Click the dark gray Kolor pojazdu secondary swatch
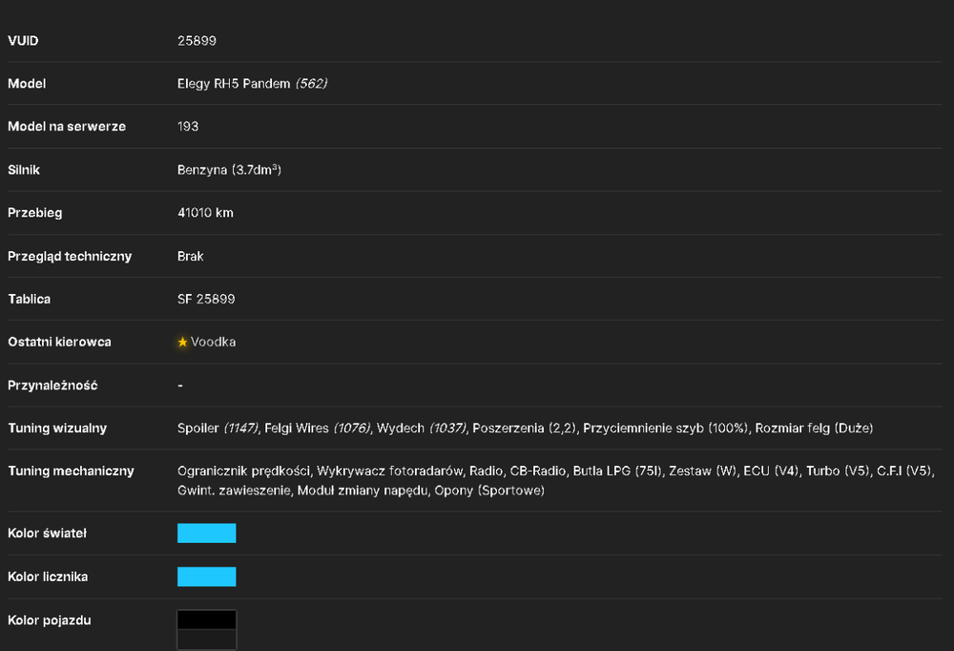954x651 pixels. tap(207, 640)
